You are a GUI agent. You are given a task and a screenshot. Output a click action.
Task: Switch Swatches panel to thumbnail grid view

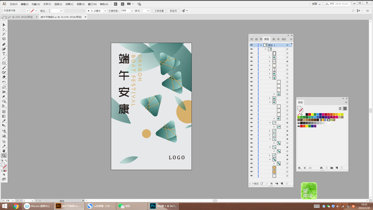(345, 109)
